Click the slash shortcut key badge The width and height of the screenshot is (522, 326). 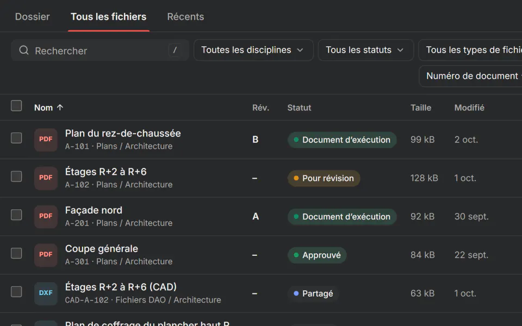[x=175, y=50]
